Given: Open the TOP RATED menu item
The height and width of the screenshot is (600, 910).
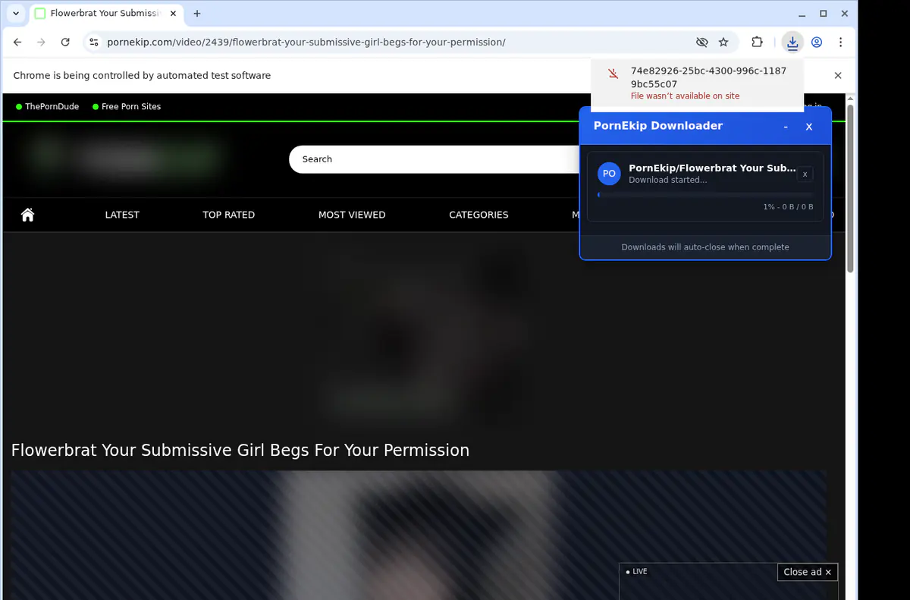Looking at the screenshot, I should [x=228, y=215].
